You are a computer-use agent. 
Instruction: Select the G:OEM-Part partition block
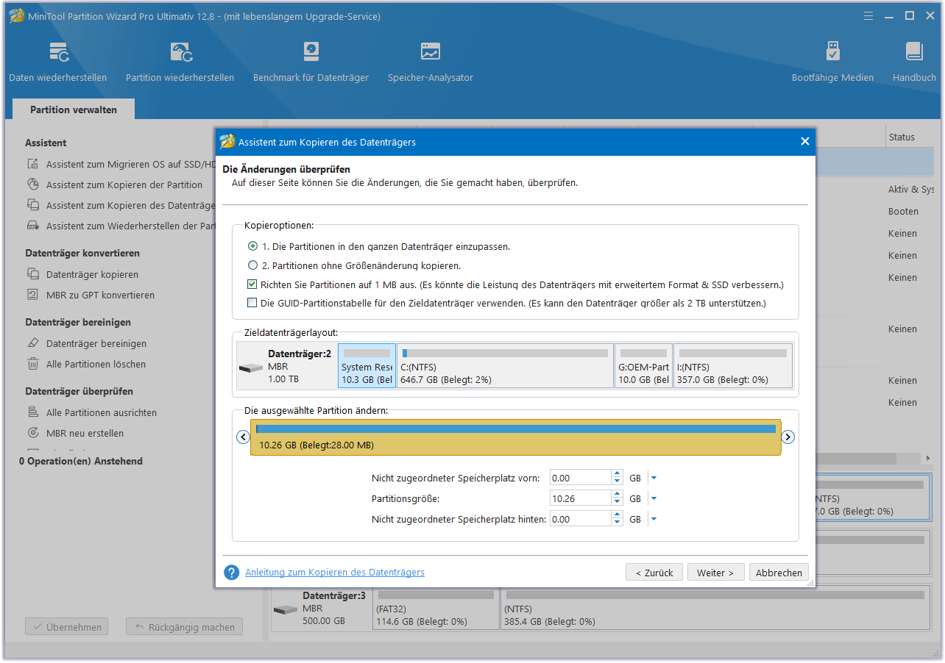(643, 365)
